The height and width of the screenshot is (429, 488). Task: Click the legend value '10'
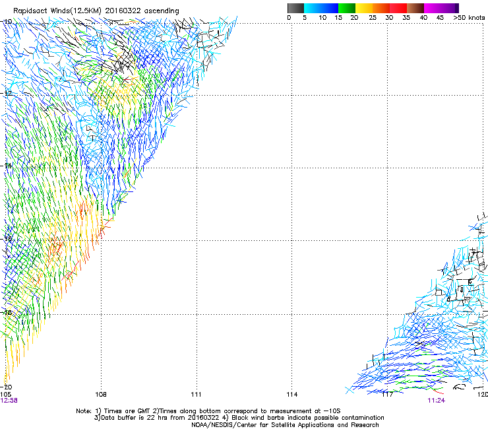(x=322, y=18)
